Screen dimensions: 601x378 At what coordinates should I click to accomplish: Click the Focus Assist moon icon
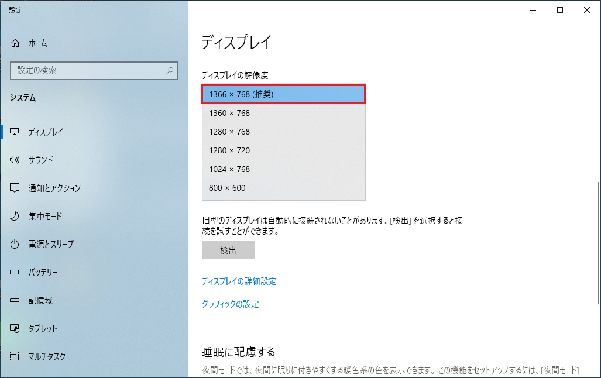coord(16,217)
